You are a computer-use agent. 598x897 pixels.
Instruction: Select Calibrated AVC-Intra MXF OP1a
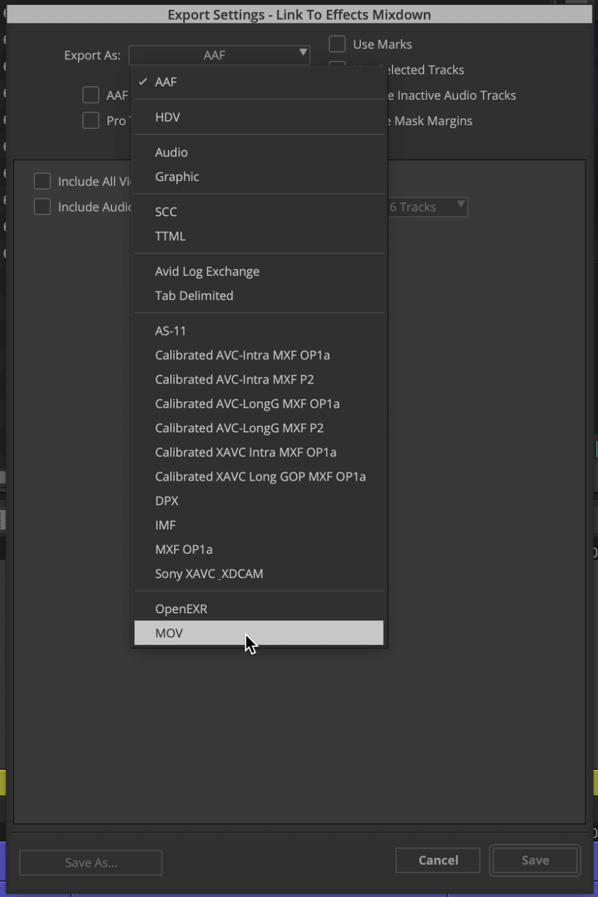coord(259,355)
